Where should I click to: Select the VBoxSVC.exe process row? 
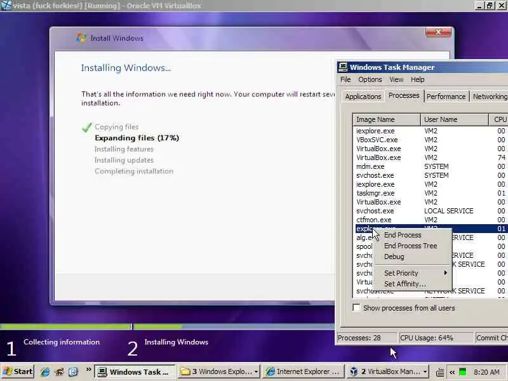tap(432, 140)
